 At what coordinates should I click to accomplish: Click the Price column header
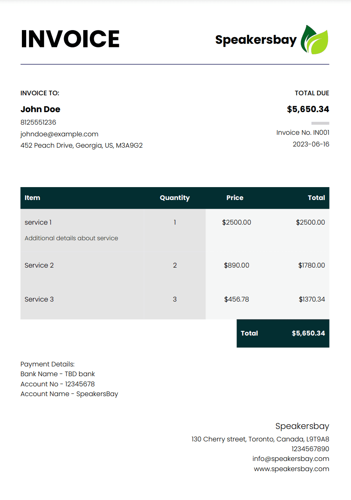235,198
